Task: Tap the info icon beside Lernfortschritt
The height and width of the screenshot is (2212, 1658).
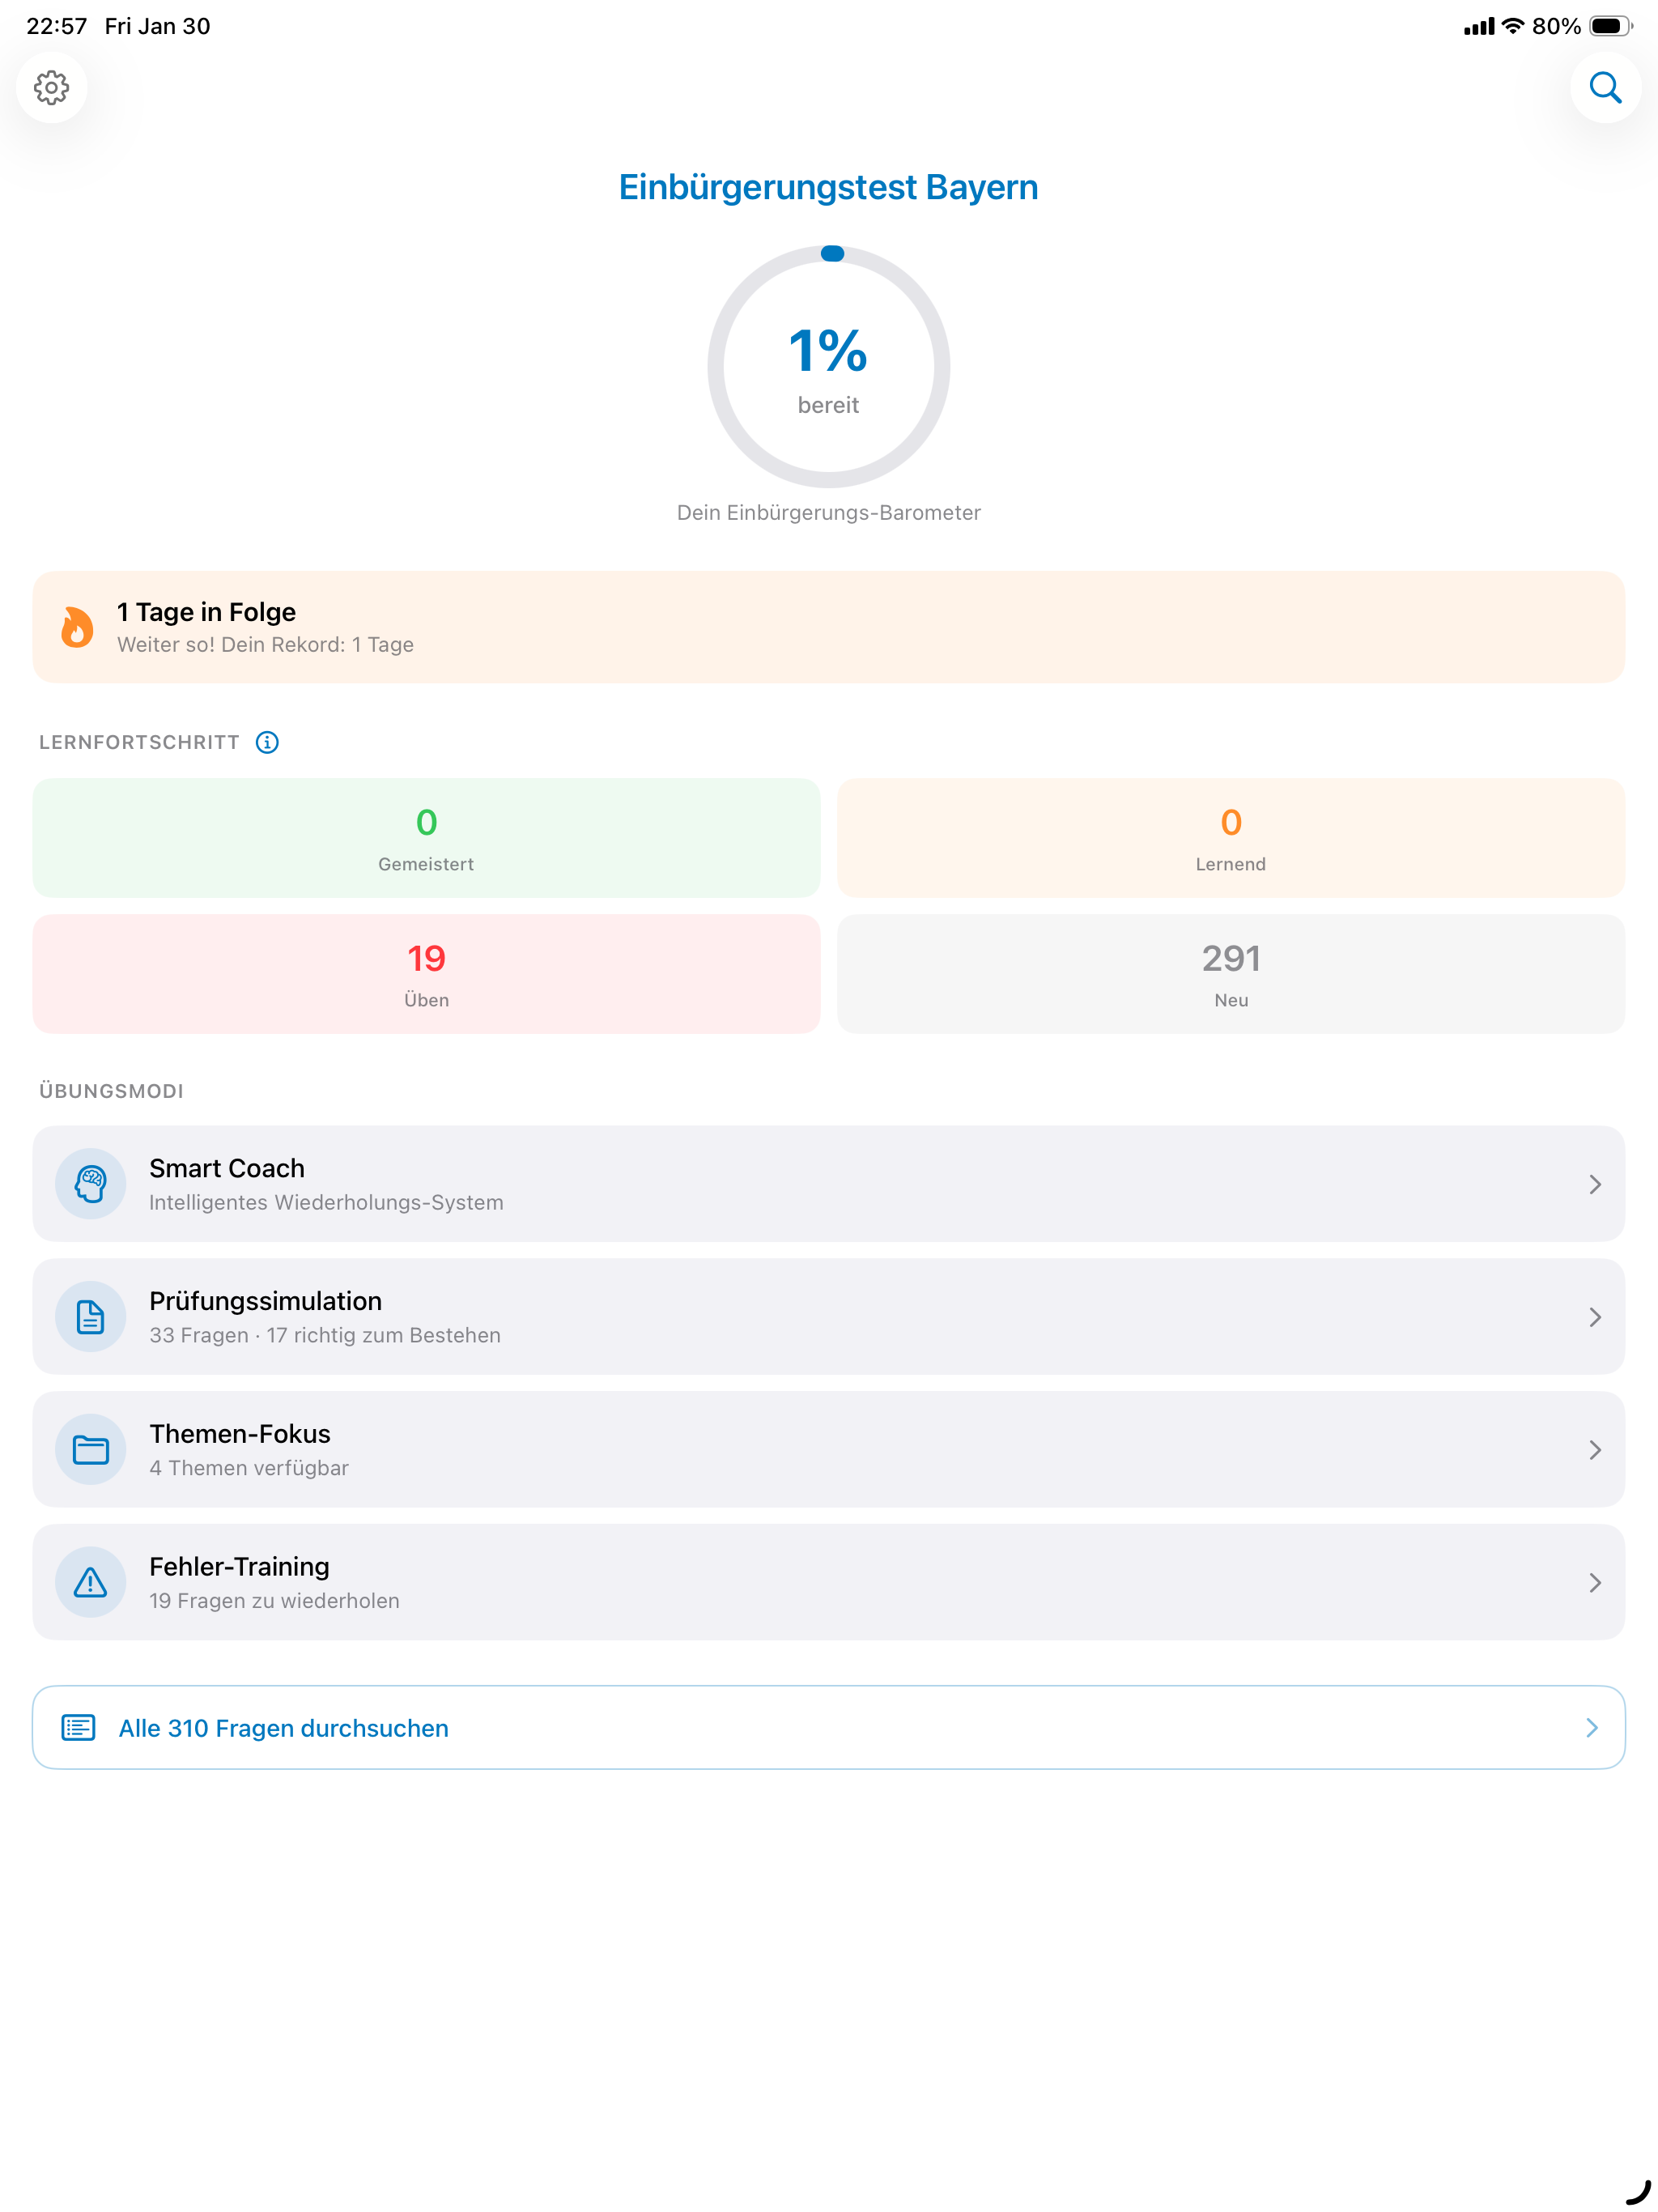Action: [267, 742]
